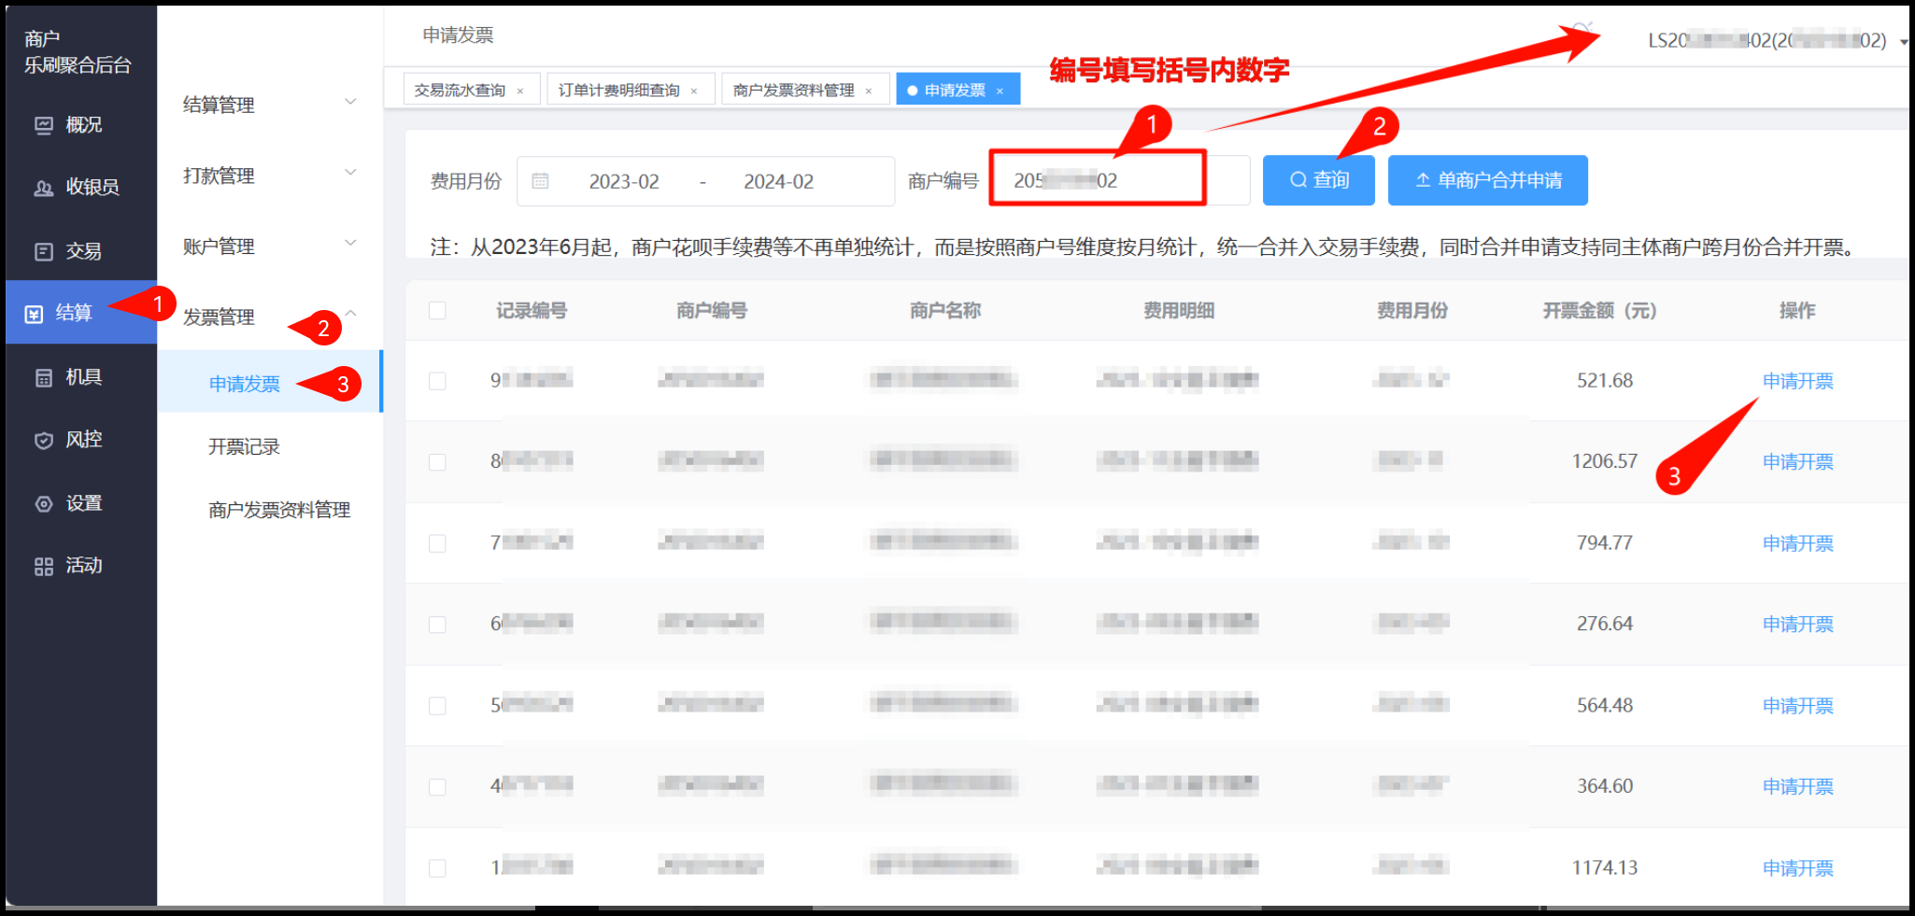Select checkbox for the 1206.57 row

click(x=437, y=462)
